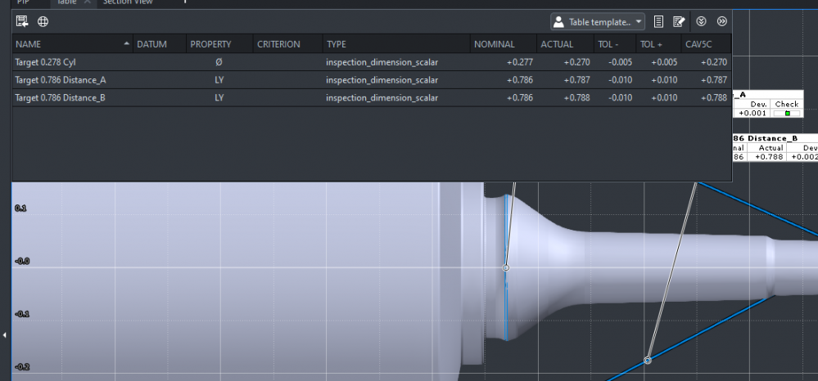Click the Distance_A measurement point on the part
Viewport: 818px width, 381px height.
click(506, 267)
